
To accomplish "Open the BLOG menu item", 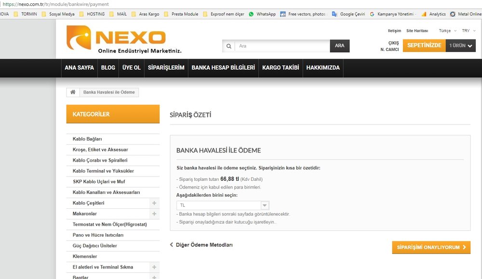I will [108, 68].
